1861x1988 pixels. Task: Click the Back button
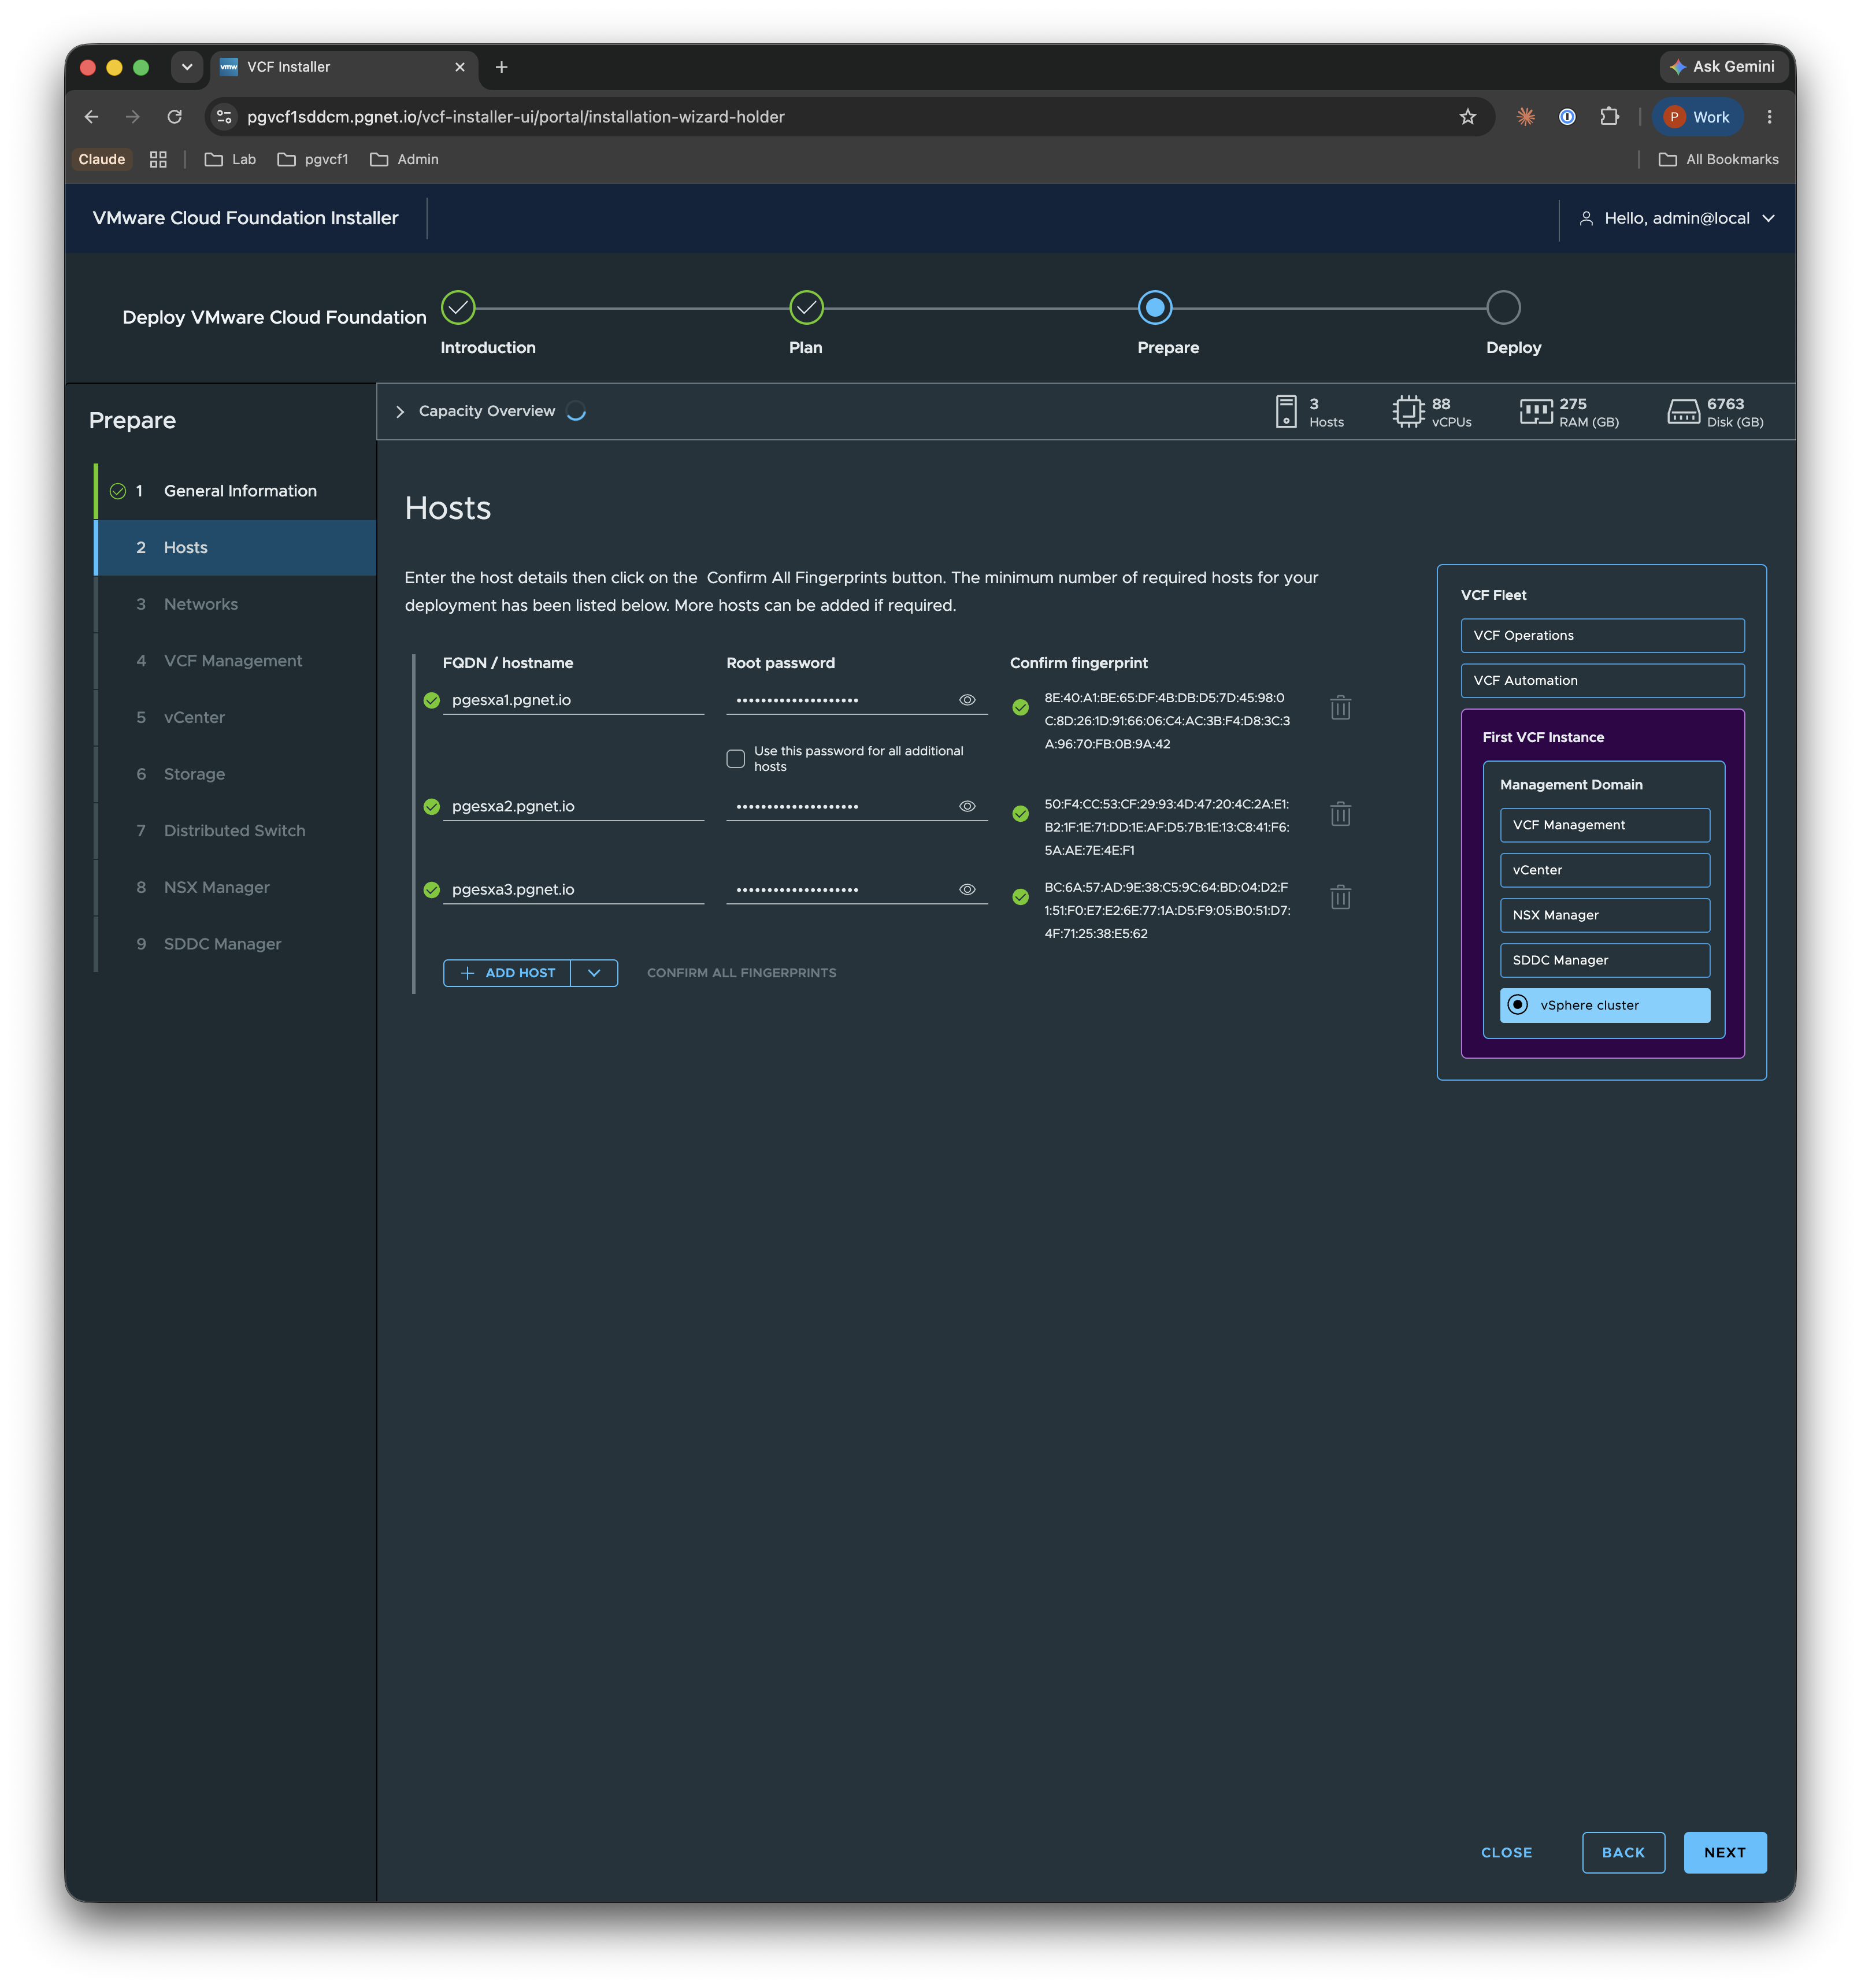[1623, 1852]
